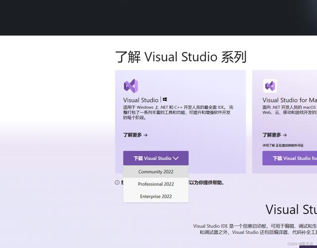The height and width of the screenshot is (248, 317).
Task: Click the 了解 Visual Studio 系列 heading
Action: pyautogui.click(x=181, y=57)
